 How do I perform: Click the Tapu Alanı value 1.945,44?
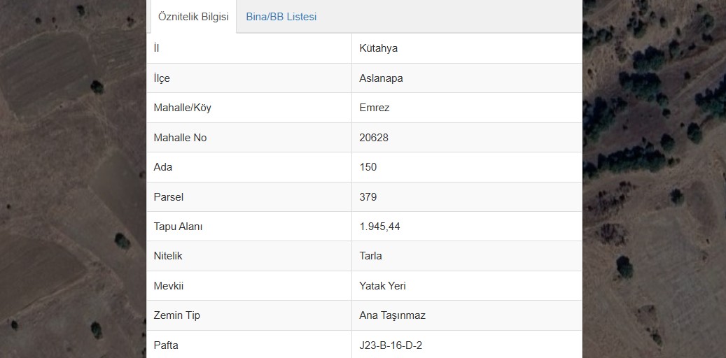pyautogui.click(x=379, y=227)
